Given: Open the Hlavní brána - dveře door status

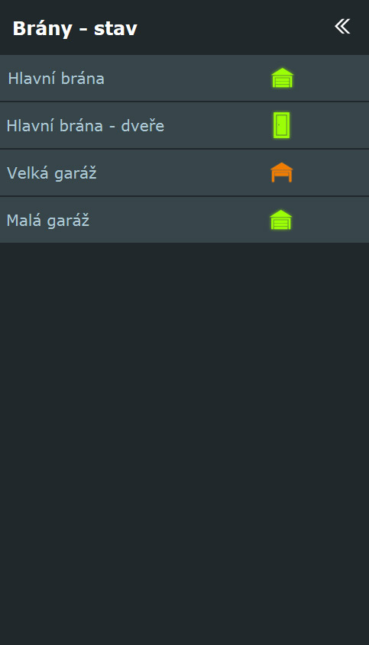Looking at the screenshot, I should (x=282, y=125).
